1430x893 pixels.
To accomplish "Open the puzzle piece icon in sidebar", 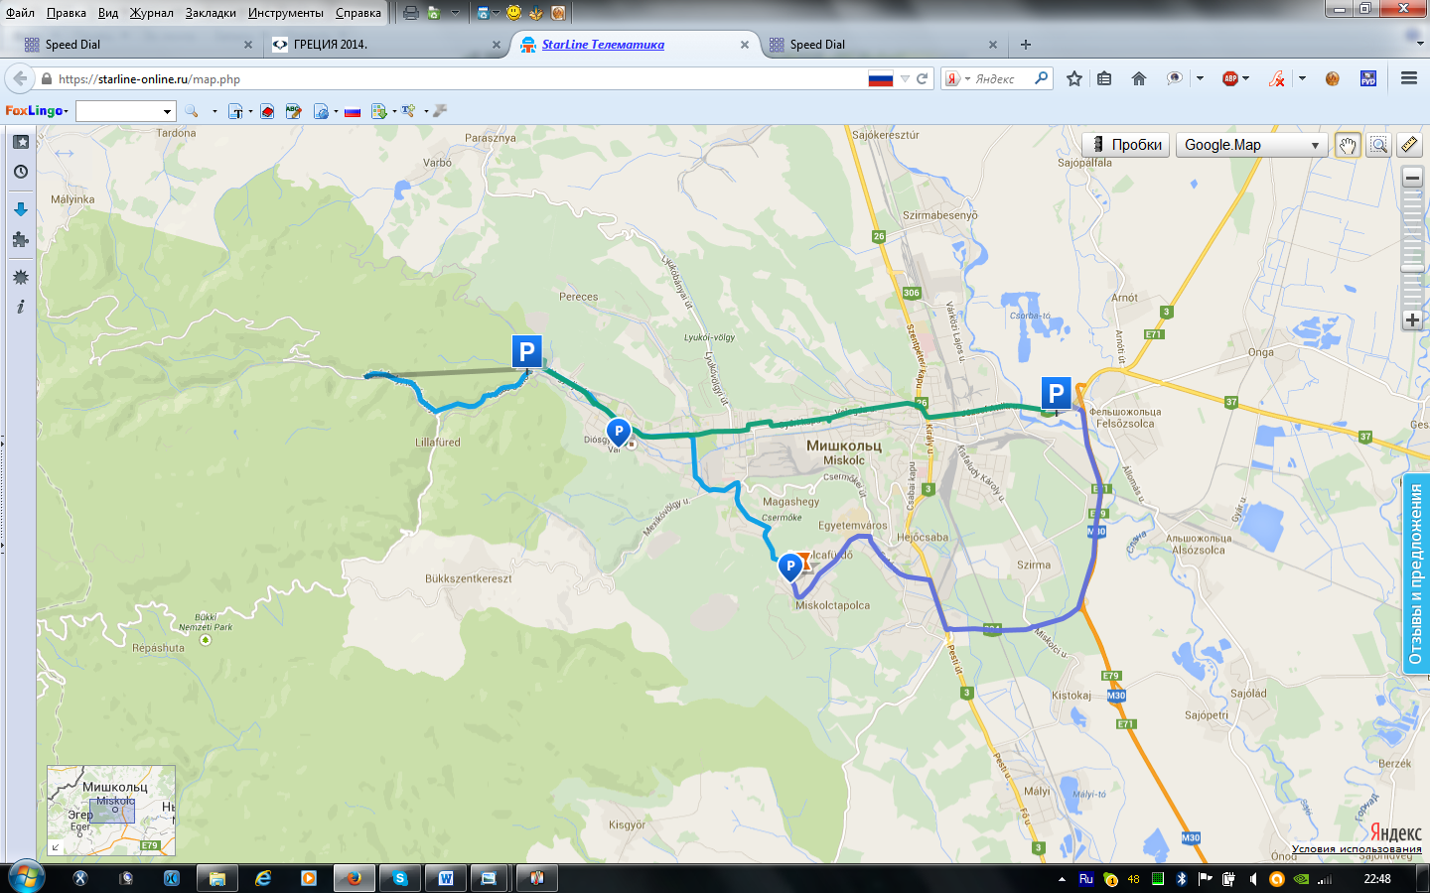I will [x=21, y=239].
